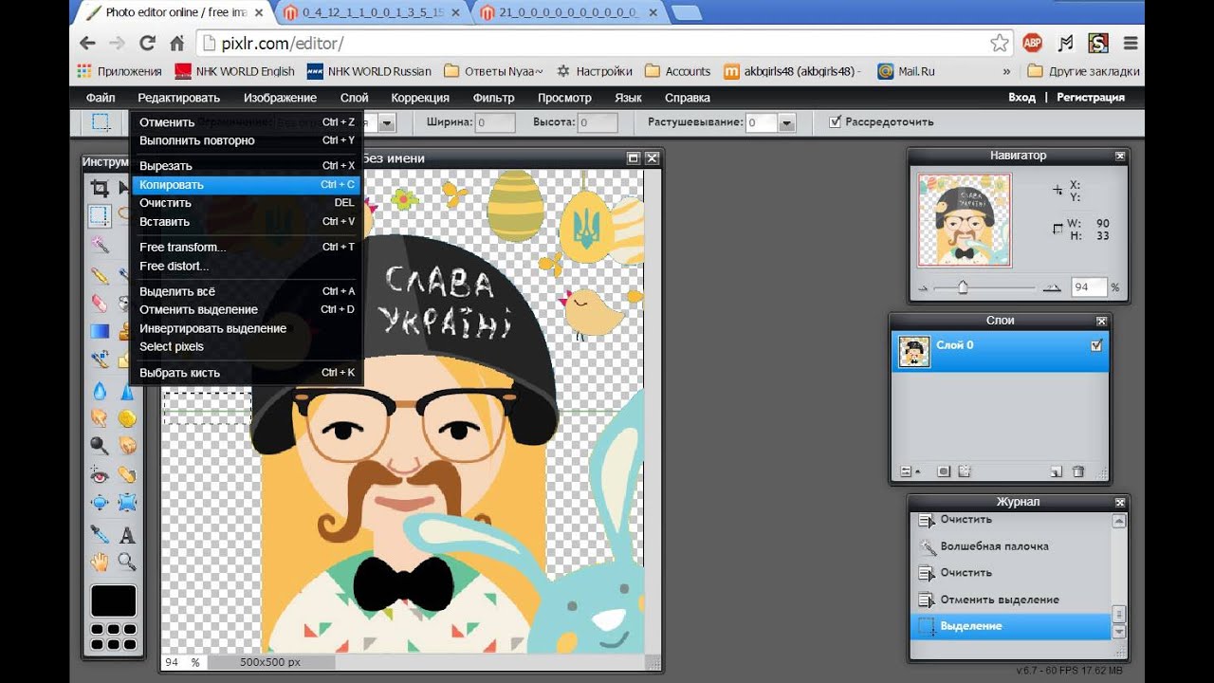The image size is (1214, 683).
Task: Choose Вырезать from the edit menu
Action: click(x=246, y=166)
